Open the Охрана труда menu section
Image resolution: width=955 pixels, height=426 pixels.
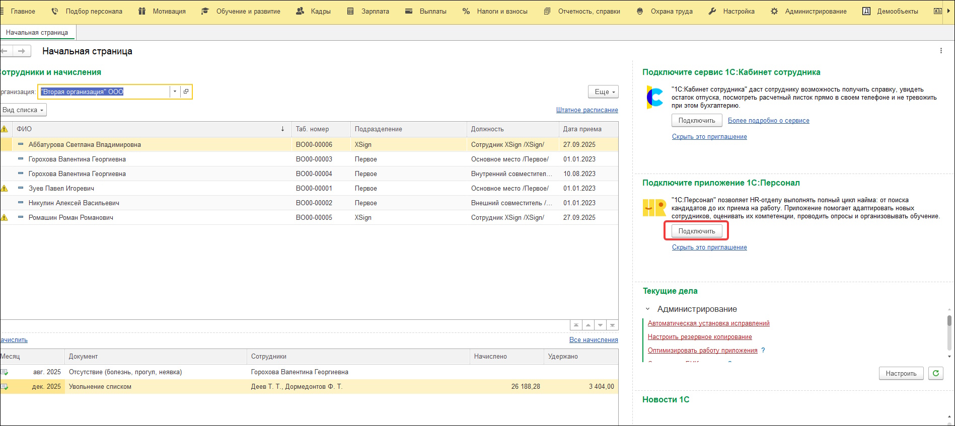(x=664, y=11)
